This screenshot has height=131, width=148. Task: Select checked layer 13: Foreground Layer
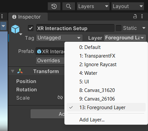click(x=106, y=107)
